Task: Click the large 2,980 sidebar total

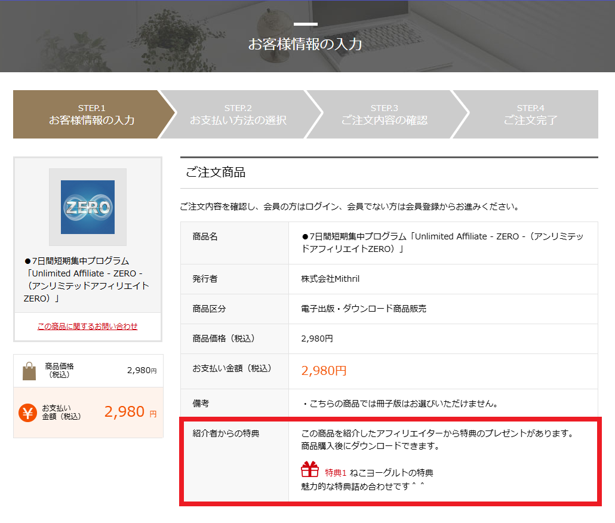Action: point(124,411)
